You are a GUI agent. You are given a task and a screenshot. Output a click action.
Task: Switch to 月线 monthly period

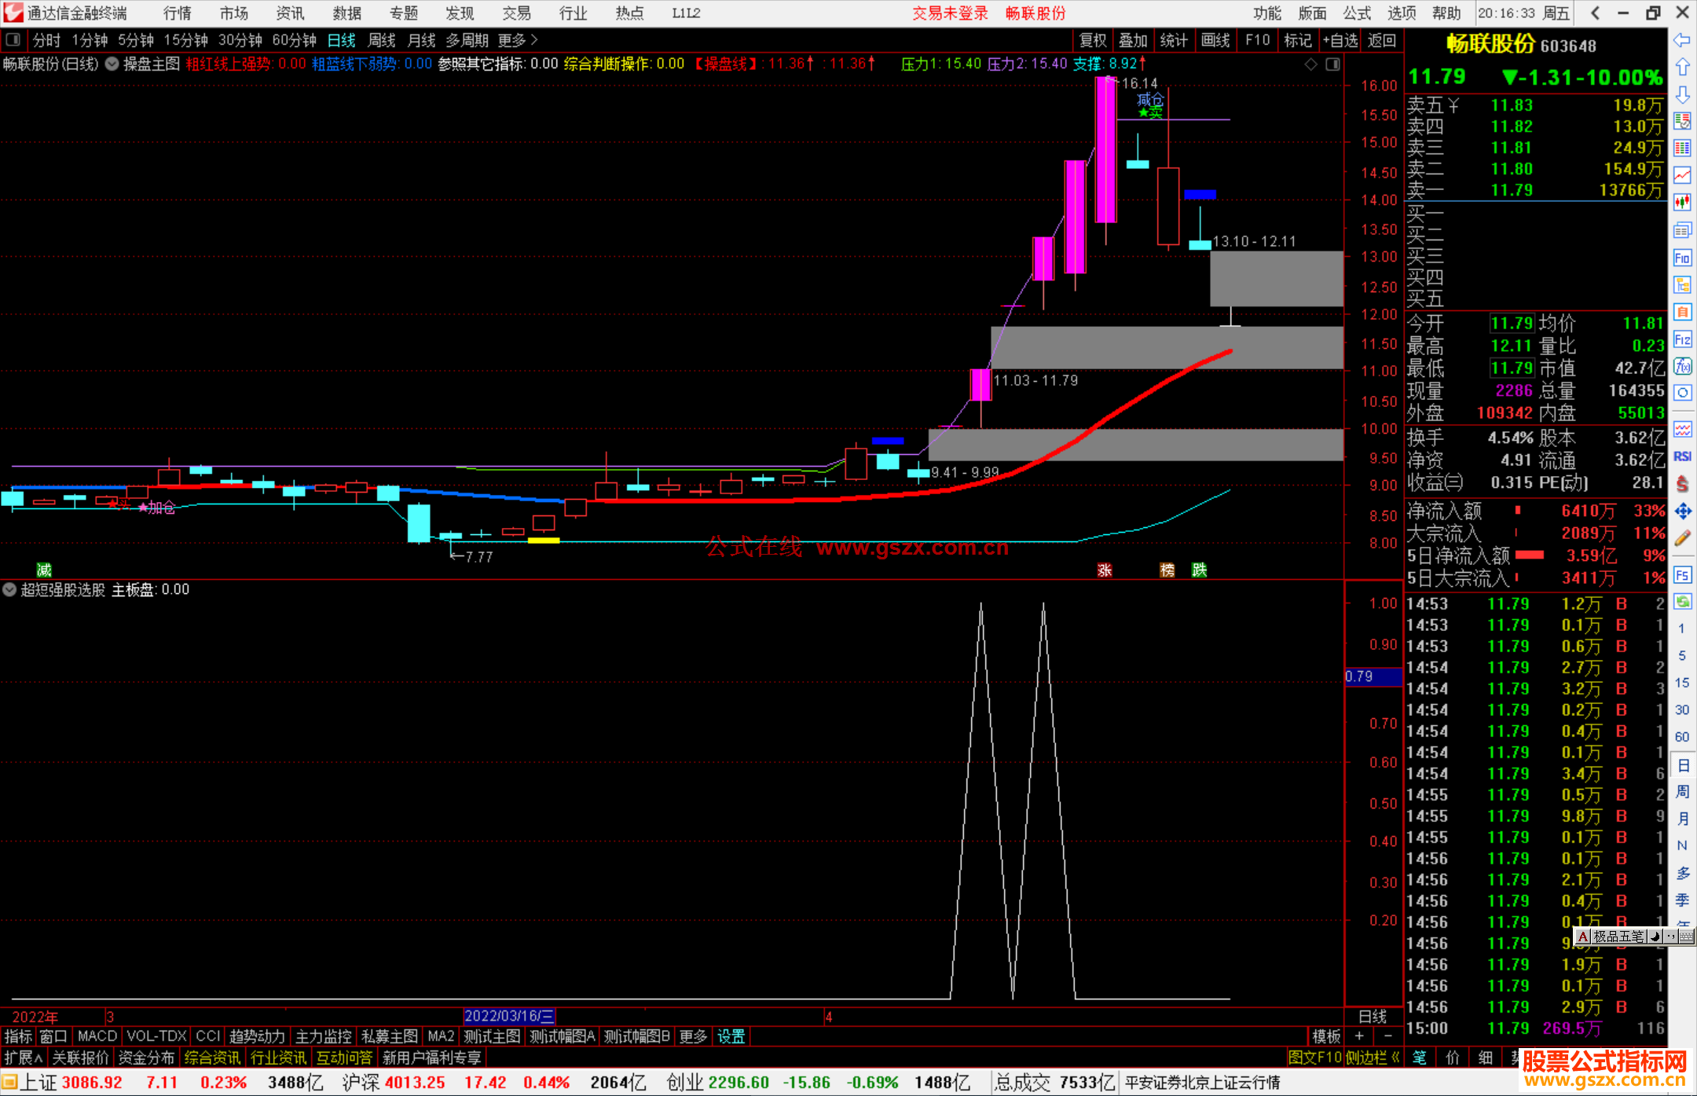click(x=421, y=40)
